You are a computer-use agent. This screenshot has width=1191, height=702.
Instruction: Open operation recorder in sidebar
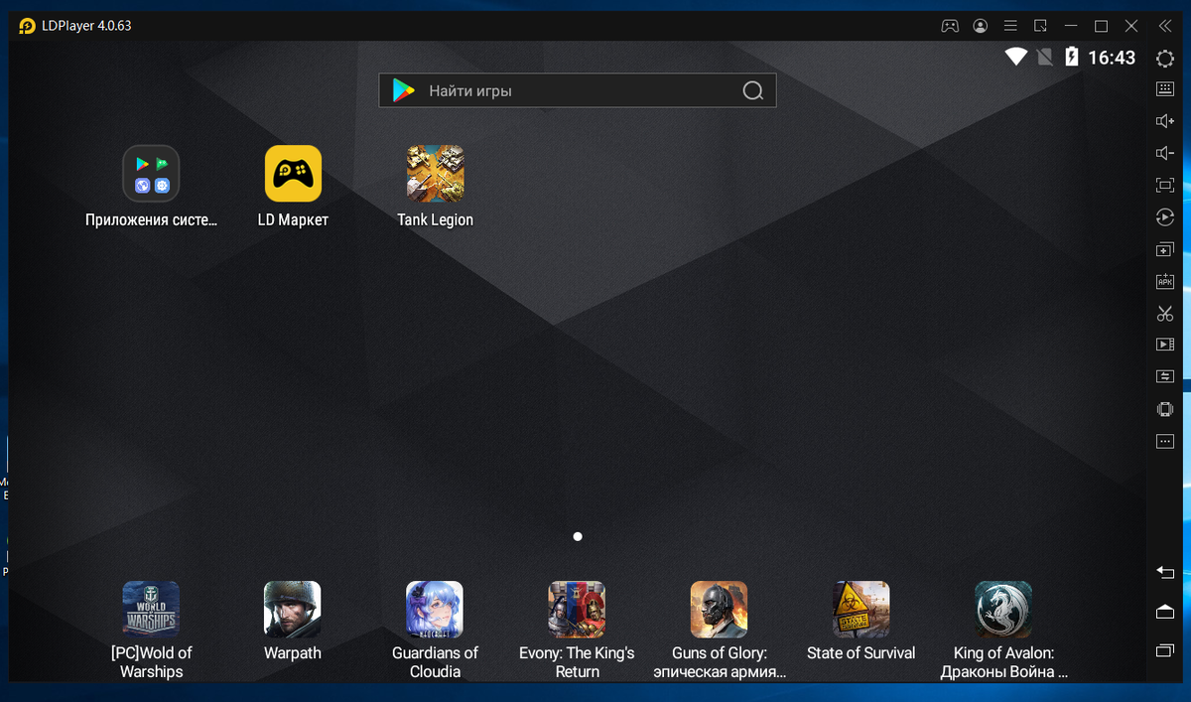point(1165,217)
